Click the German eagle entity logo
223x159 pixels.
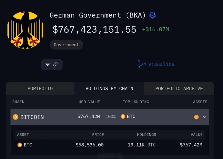[25, 30]
